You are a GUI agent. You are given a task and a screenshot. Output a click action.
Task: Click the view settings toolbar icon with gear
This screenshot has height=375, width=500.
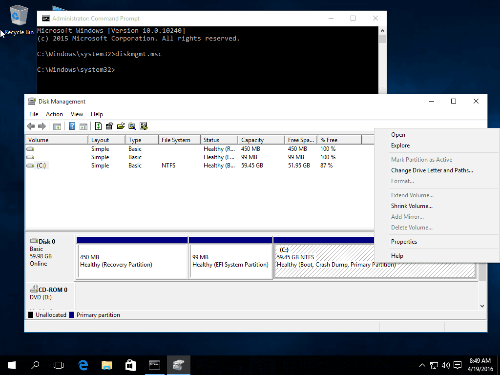tap(144, 126)
